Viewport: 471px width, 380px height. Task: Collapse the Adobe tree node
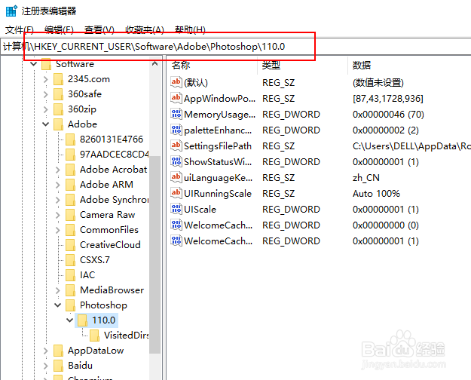(46, 124)
